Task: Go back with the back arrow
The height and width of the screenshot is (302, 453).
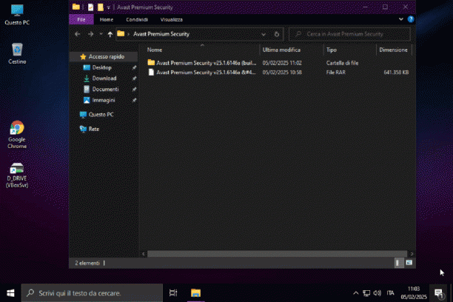Action: 77,34
